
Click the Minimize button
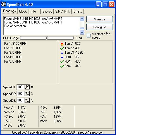tap(99, 19)
